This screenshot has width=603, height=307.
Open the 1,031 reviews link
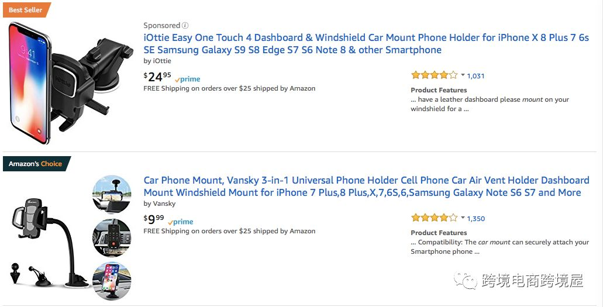(x=475, y=76)
